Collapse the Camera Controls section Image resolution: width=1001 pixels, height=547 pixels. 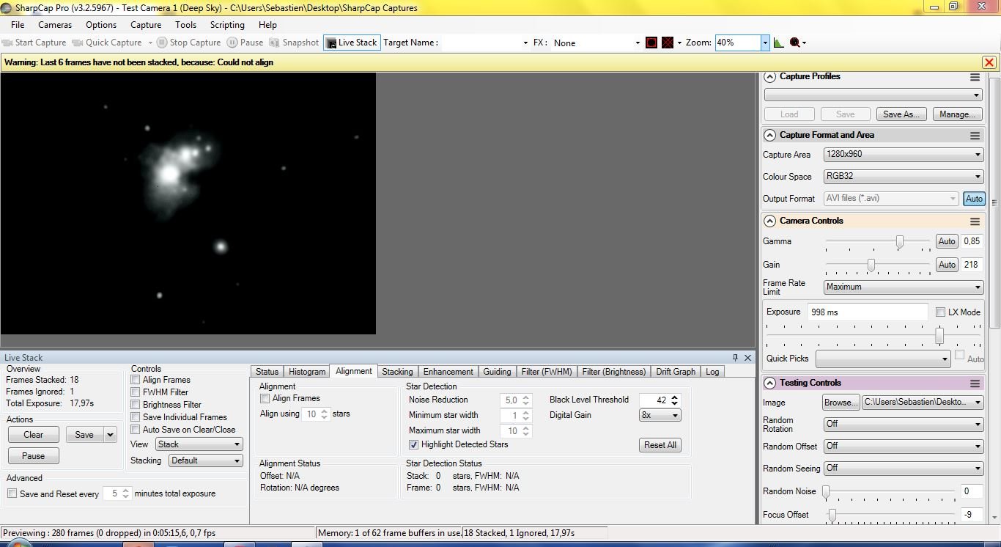pyautogui.click(x=769, y=221)
